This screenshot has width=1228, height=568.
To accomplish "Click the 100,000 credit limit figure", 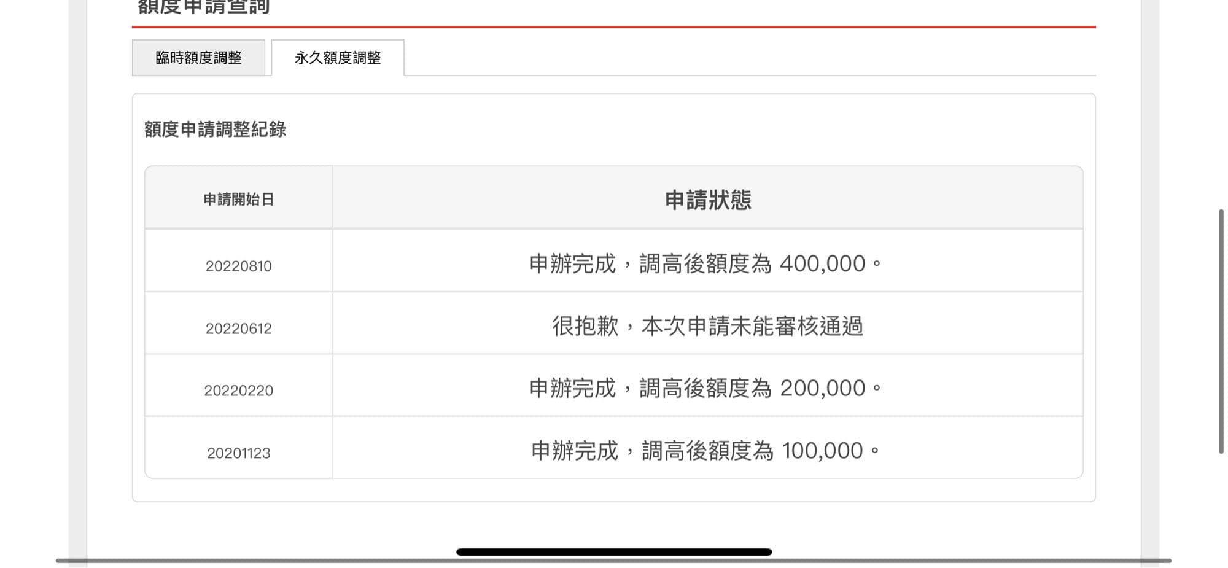I will click(x=822, y=451).
